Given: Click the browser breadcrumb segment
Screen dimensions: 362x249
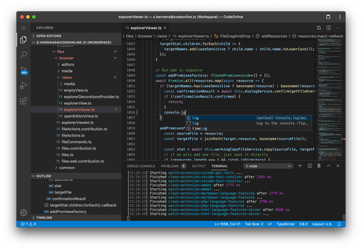Looking at the screenshot, I should point(145,36).
